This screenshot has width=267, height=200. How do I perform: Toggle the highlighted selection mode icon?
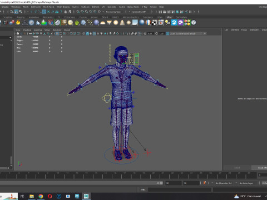16,12
